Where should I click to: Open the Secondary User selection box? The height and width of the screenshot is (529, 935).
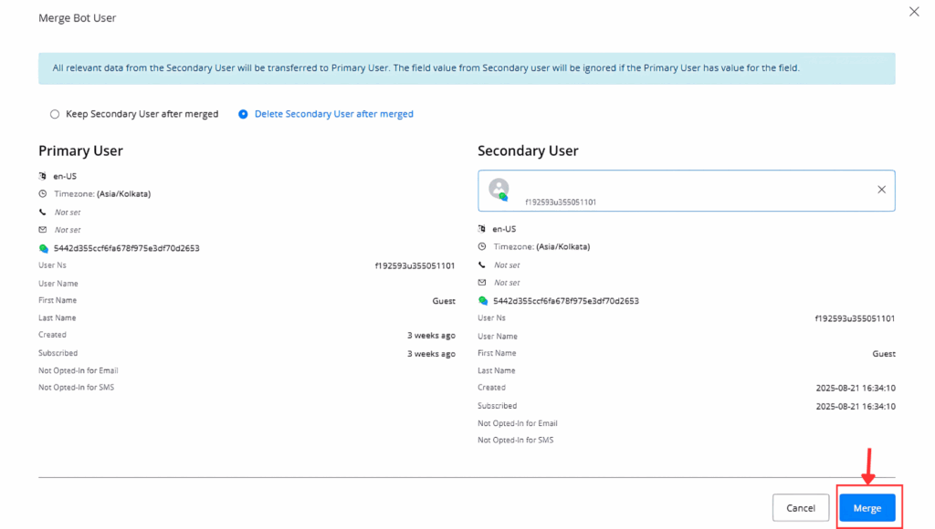[x=685, y=191]
